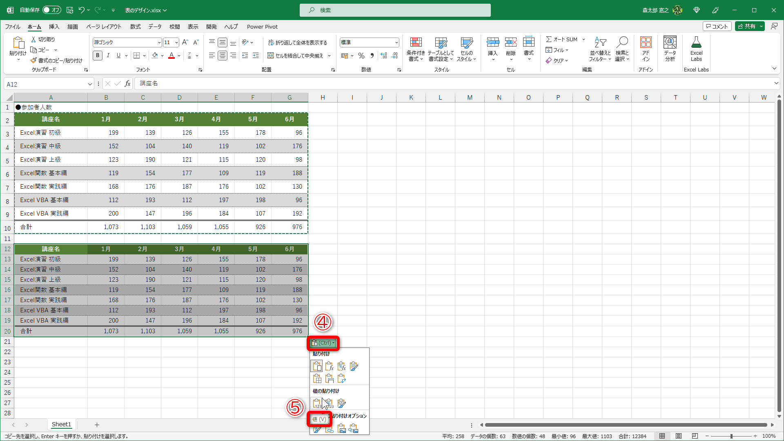The image size is (784, 441).
Task: Toggle wrap text to show all
Action: pyautogui.click(x=298, y=42)
